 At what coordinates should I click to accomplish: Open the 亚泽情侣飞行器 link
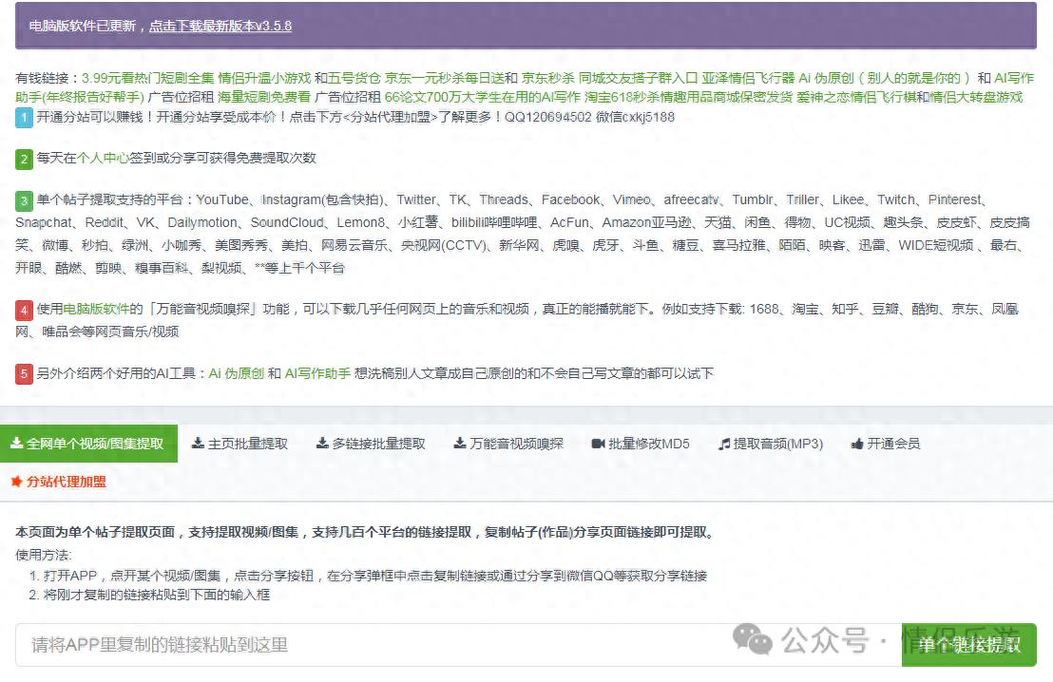[x=748, y=78]
